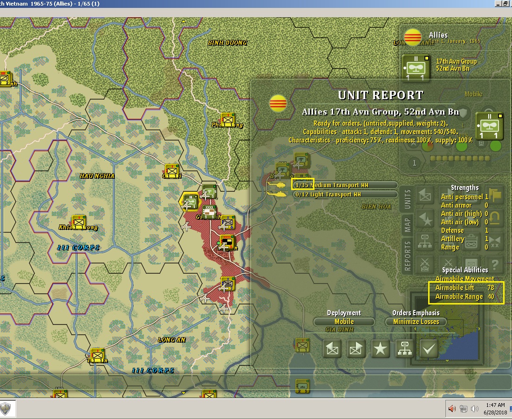Go to previous unit in Unit Report
This screenshot has width=512, height=419.
click(333, 349)
